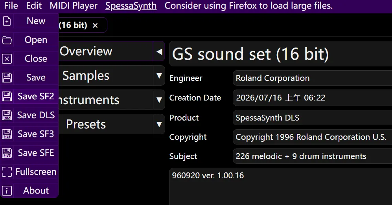
Task: Click the Creation Date label
Action: [195, 98]
